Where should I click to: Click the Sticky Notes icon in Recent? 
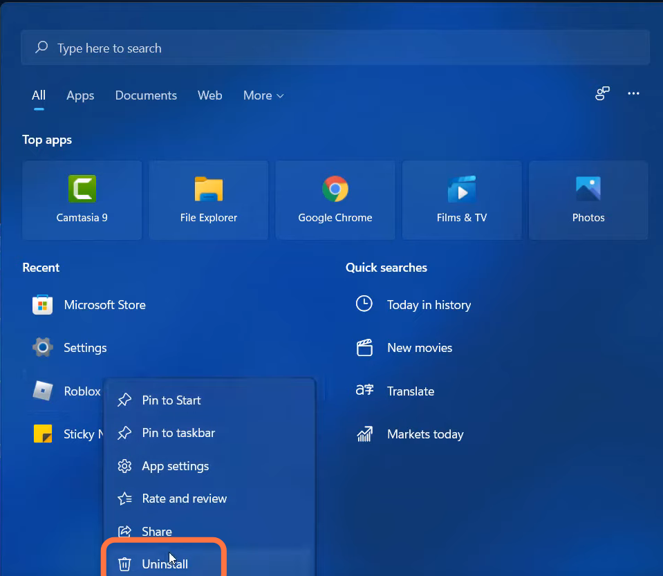[x=43, y=434]
